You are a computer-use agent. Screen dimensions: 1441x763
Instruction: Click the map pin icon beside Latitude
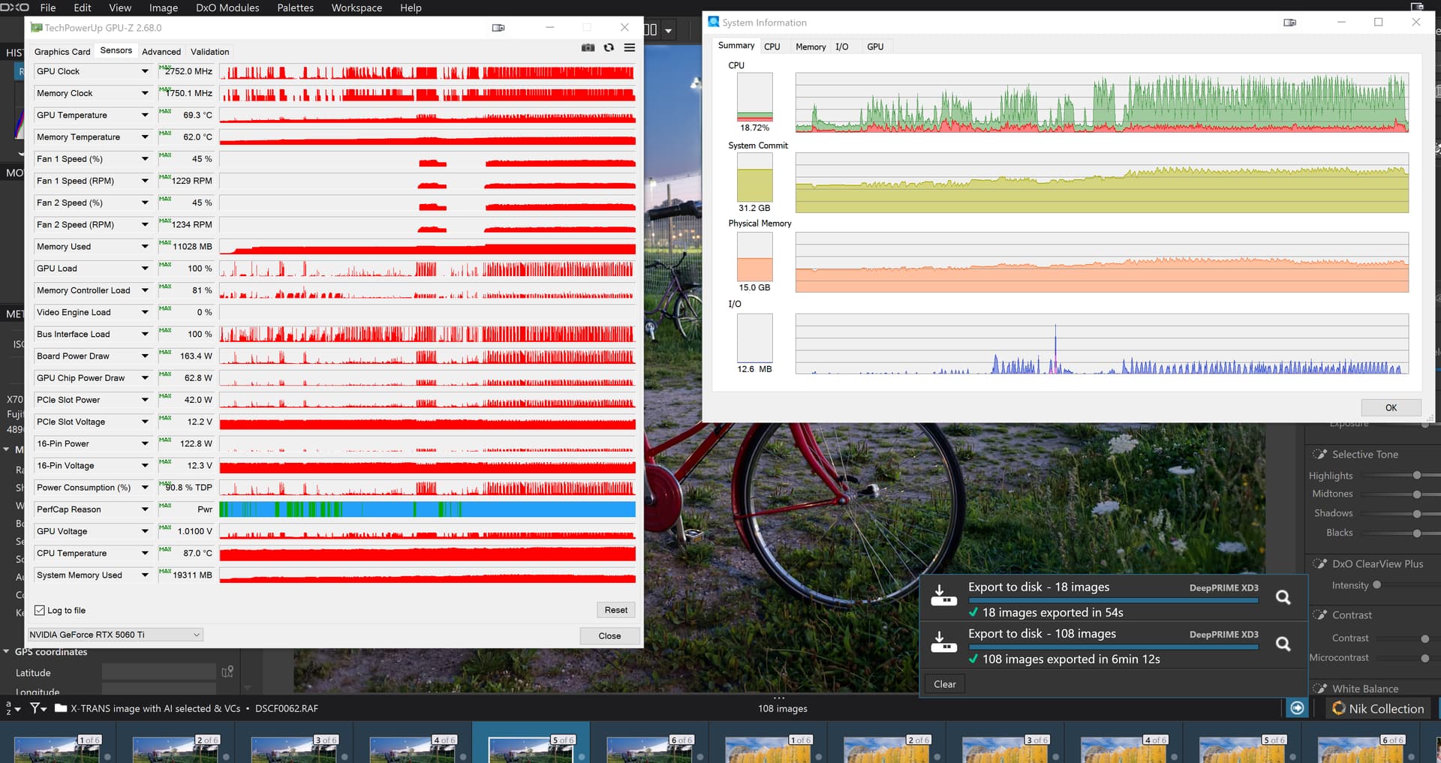click(x=227, y=672)
